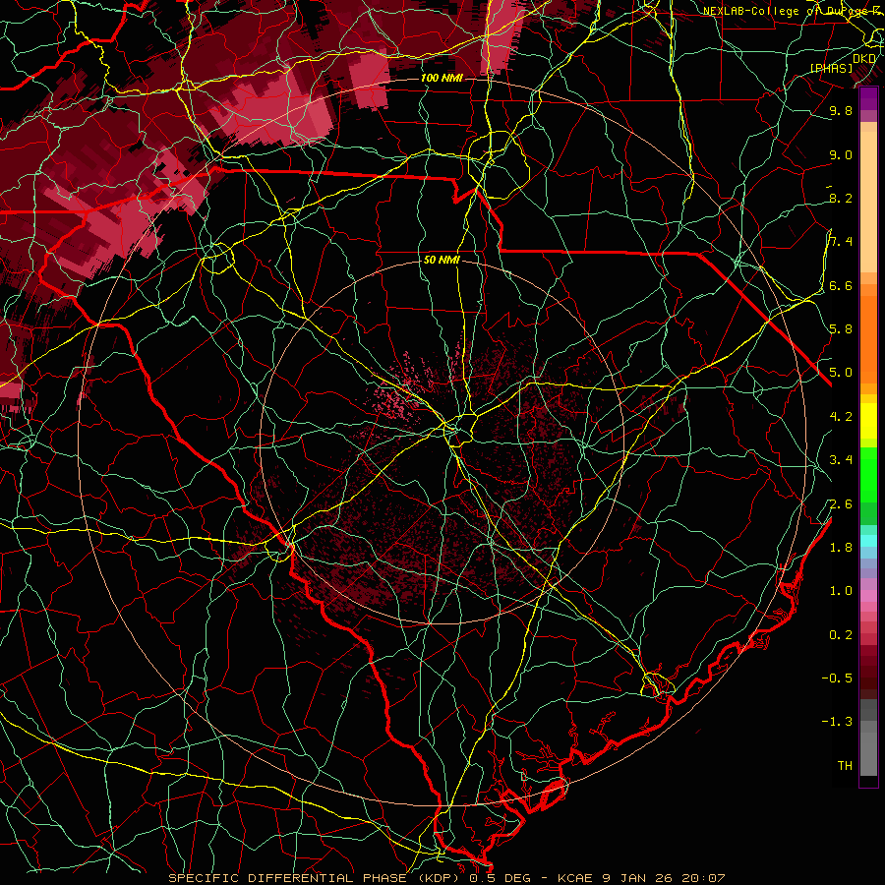The height and width of the screenshot is (885, 885).
Task: Click the purple top band of the legend
Action: tap(868, 98)
